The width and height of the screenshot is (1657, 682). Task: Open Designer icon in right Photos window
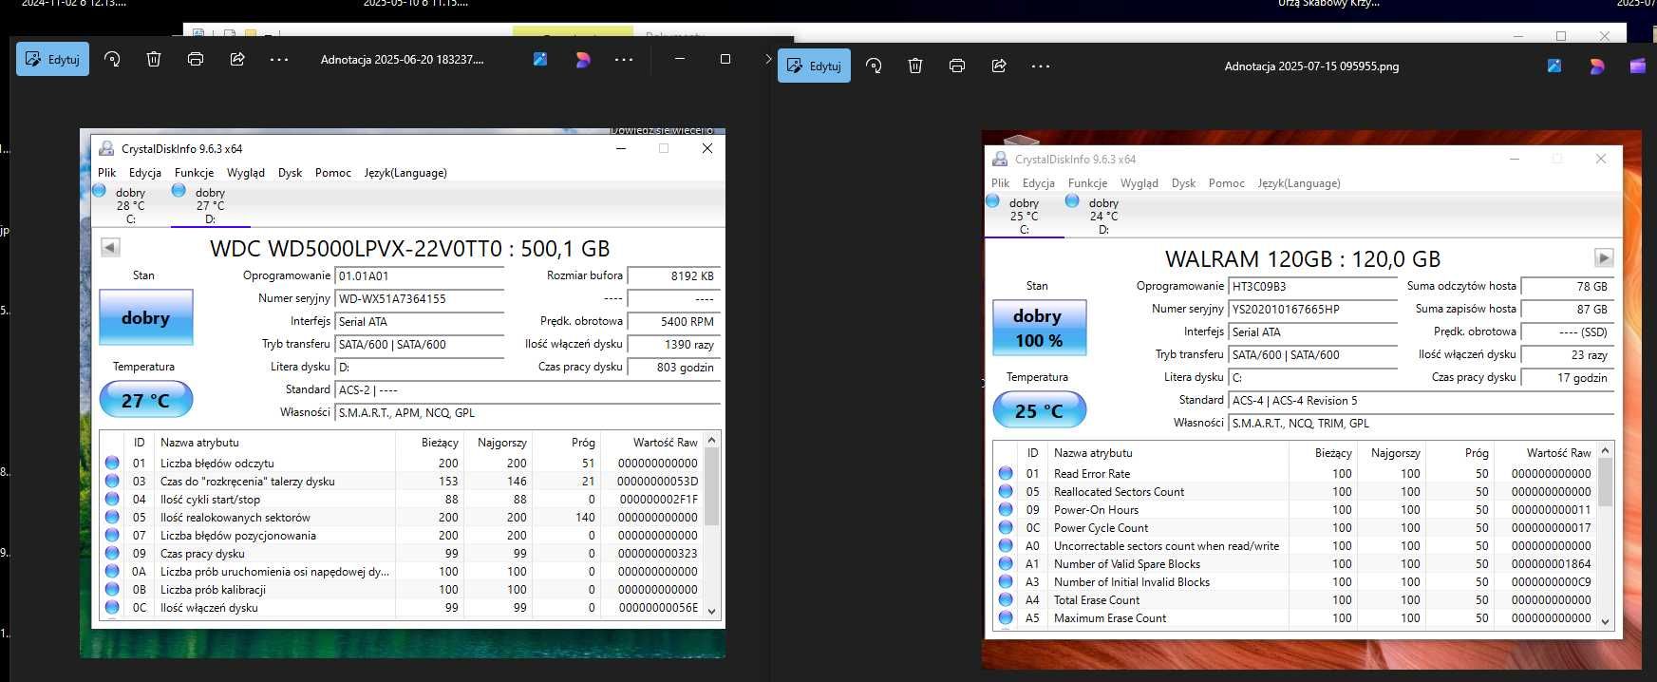pos(1597,66)
